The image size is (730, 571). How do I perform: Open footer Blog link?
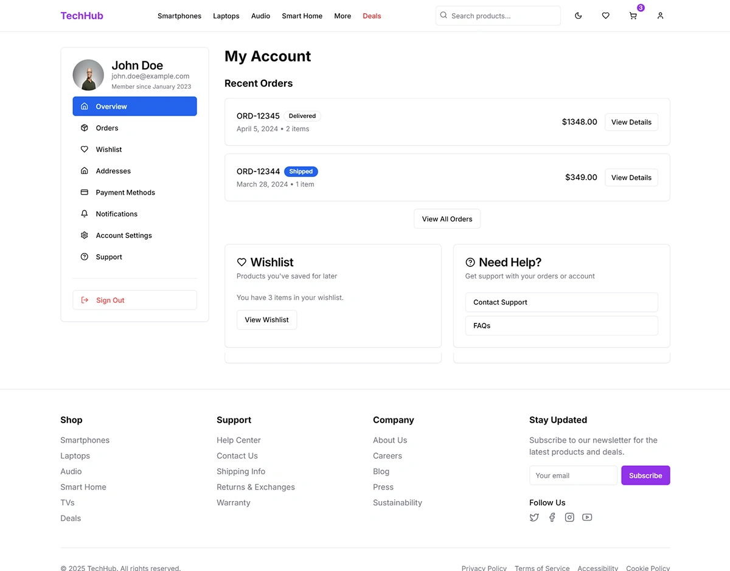381,471
